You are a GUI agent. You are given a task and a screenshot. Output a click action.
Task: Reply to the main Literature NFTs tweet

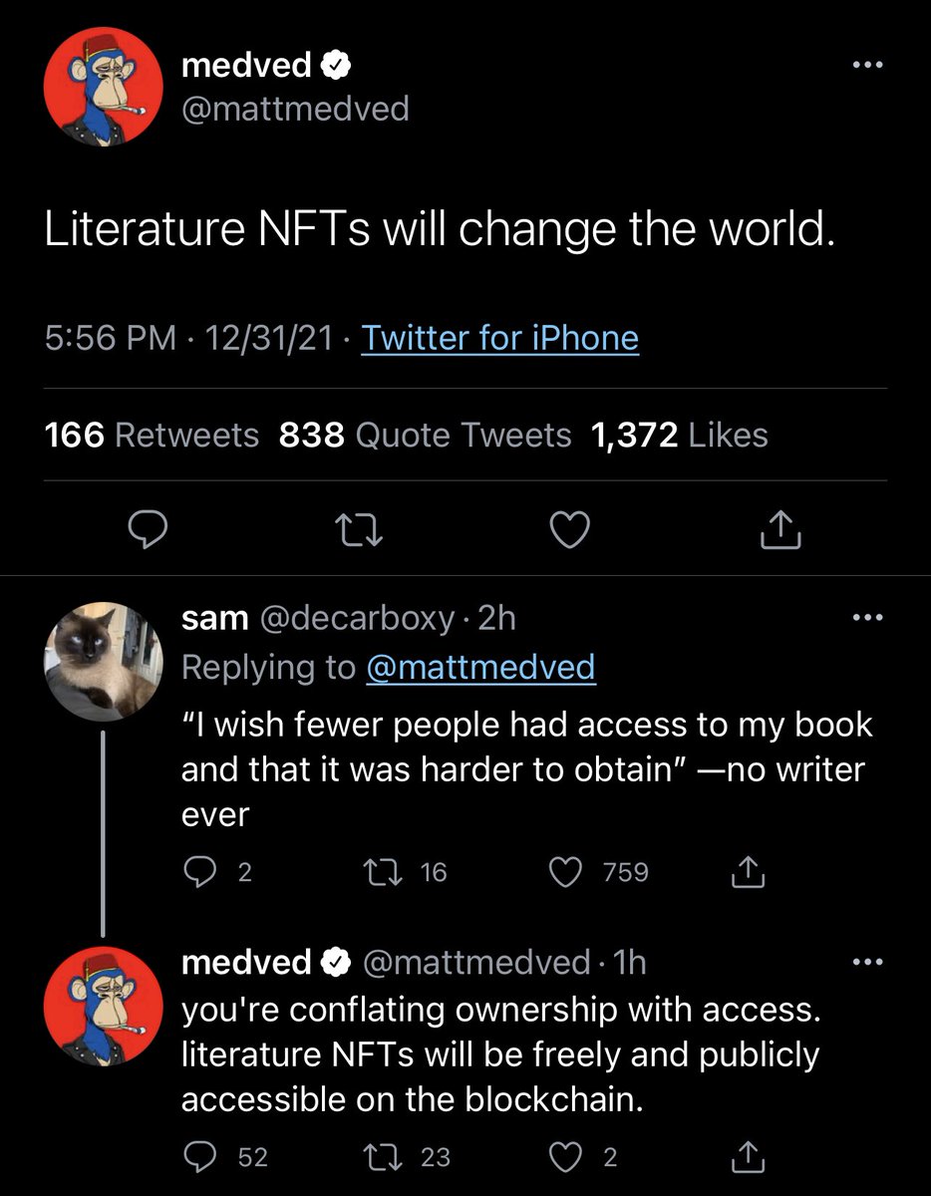pos(149,531)
